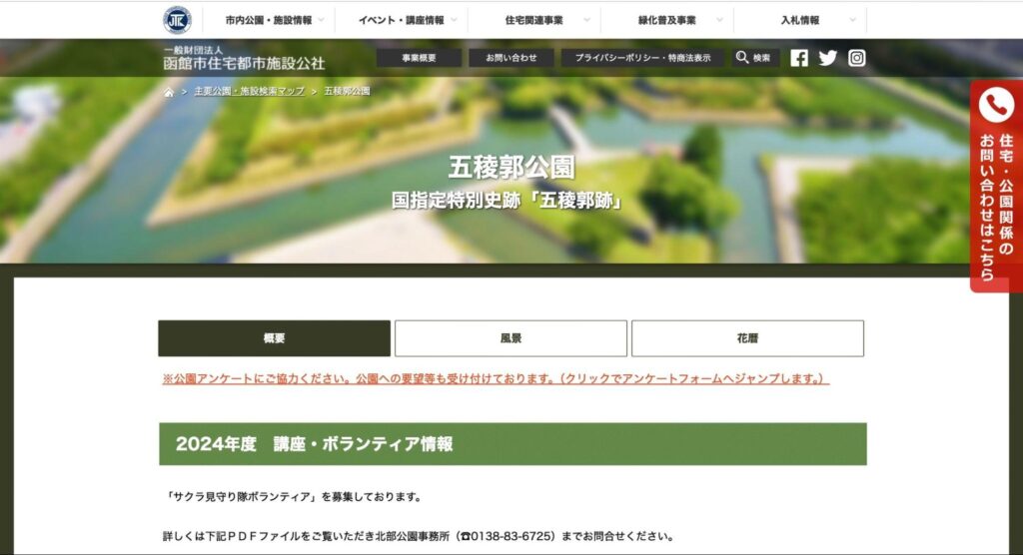This screenshot has width=1023, height=555.
Task: Open プライバシーポリシー・特商法表示 page
Action: coord(642,58)
